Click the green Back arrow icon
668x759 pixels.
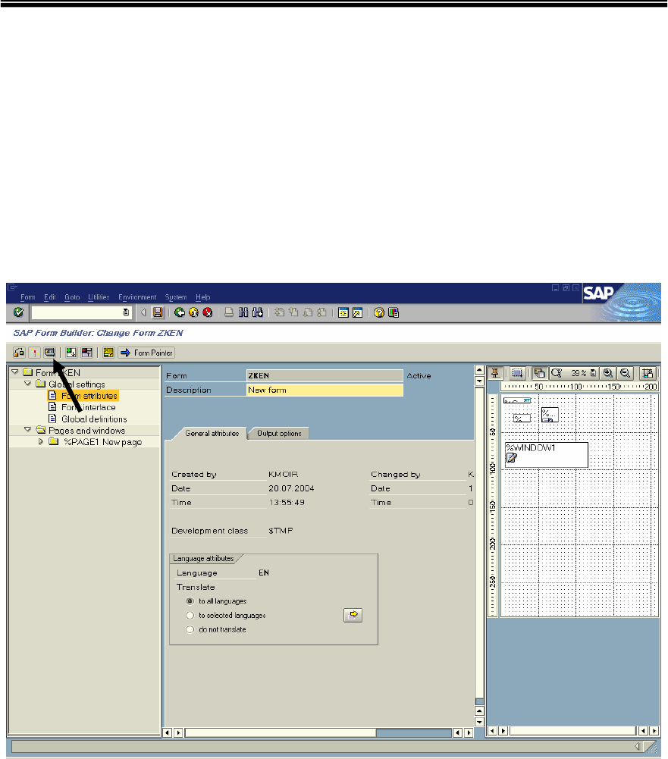point(180,312)
